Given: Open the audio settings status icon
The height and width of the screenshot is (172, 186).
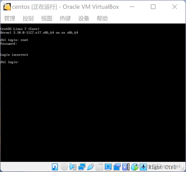Looking at the screenshot, I should (x=73, y=167).
